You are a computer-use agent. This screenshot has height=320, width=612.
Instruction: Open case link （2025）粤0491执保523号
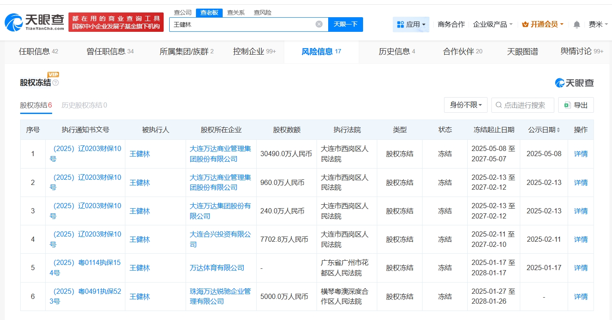point(85,296)
